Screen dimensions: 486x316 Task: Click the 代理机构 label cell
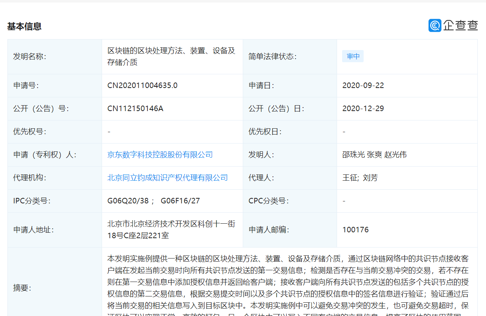[55, 178]
